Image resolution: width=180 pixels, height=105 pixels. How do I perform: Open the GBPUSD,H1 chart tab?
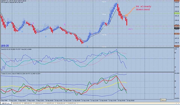tap(28, 103)
